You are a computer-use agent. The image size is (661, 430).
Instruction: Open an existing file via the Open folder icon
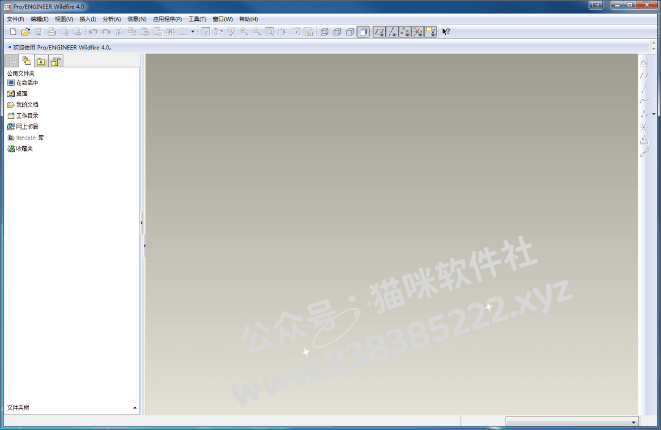coord(26,32)
